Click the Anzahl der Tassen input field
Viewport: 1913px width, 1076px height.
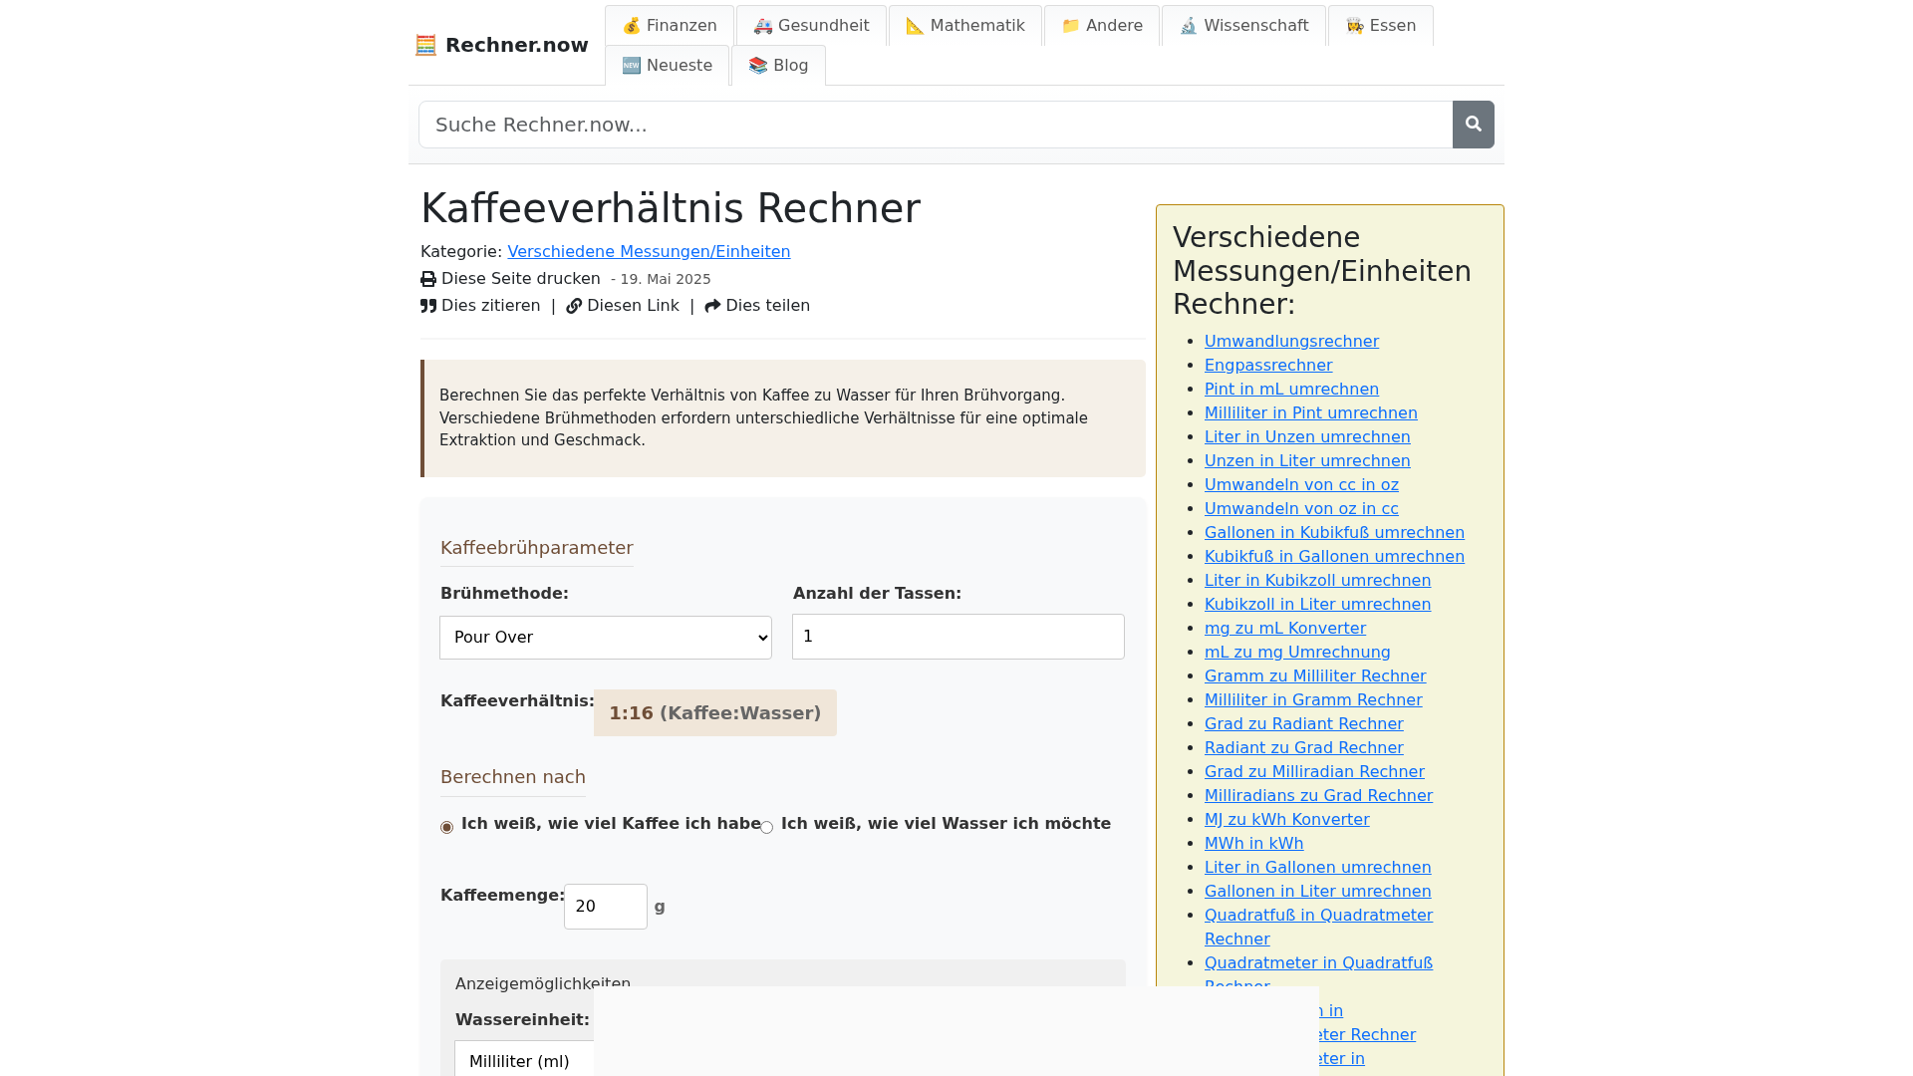tap(957, 637)
